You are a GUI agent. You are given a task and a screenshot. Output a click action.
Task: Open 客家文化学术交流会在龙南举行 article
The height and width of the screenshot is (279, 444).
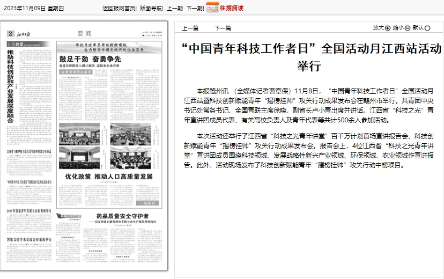(29, 239)
